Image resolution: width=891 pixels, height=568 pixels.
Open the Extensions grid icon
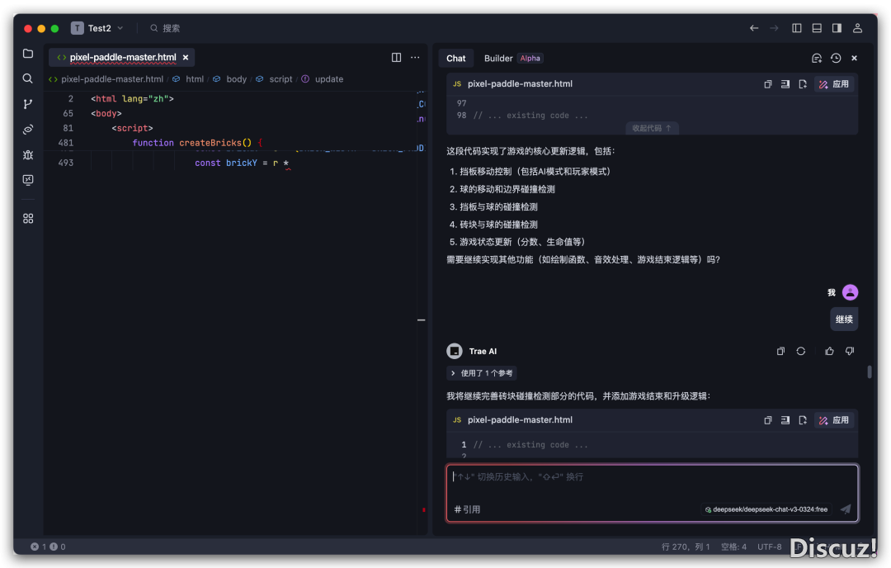28,219
